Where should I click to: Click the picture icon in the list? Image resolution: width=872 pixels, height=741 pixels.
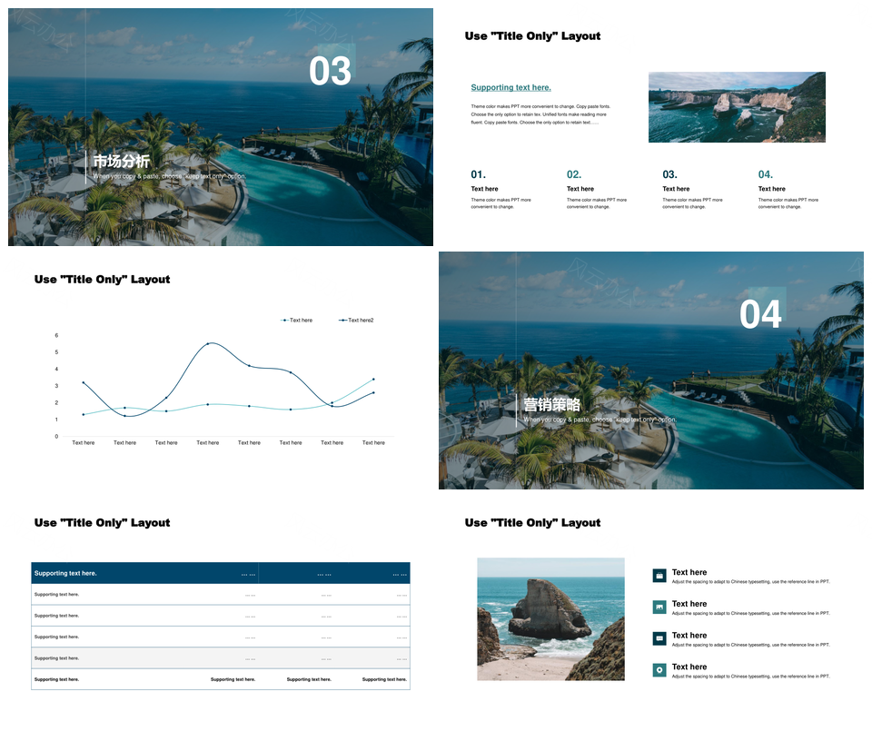659,607
